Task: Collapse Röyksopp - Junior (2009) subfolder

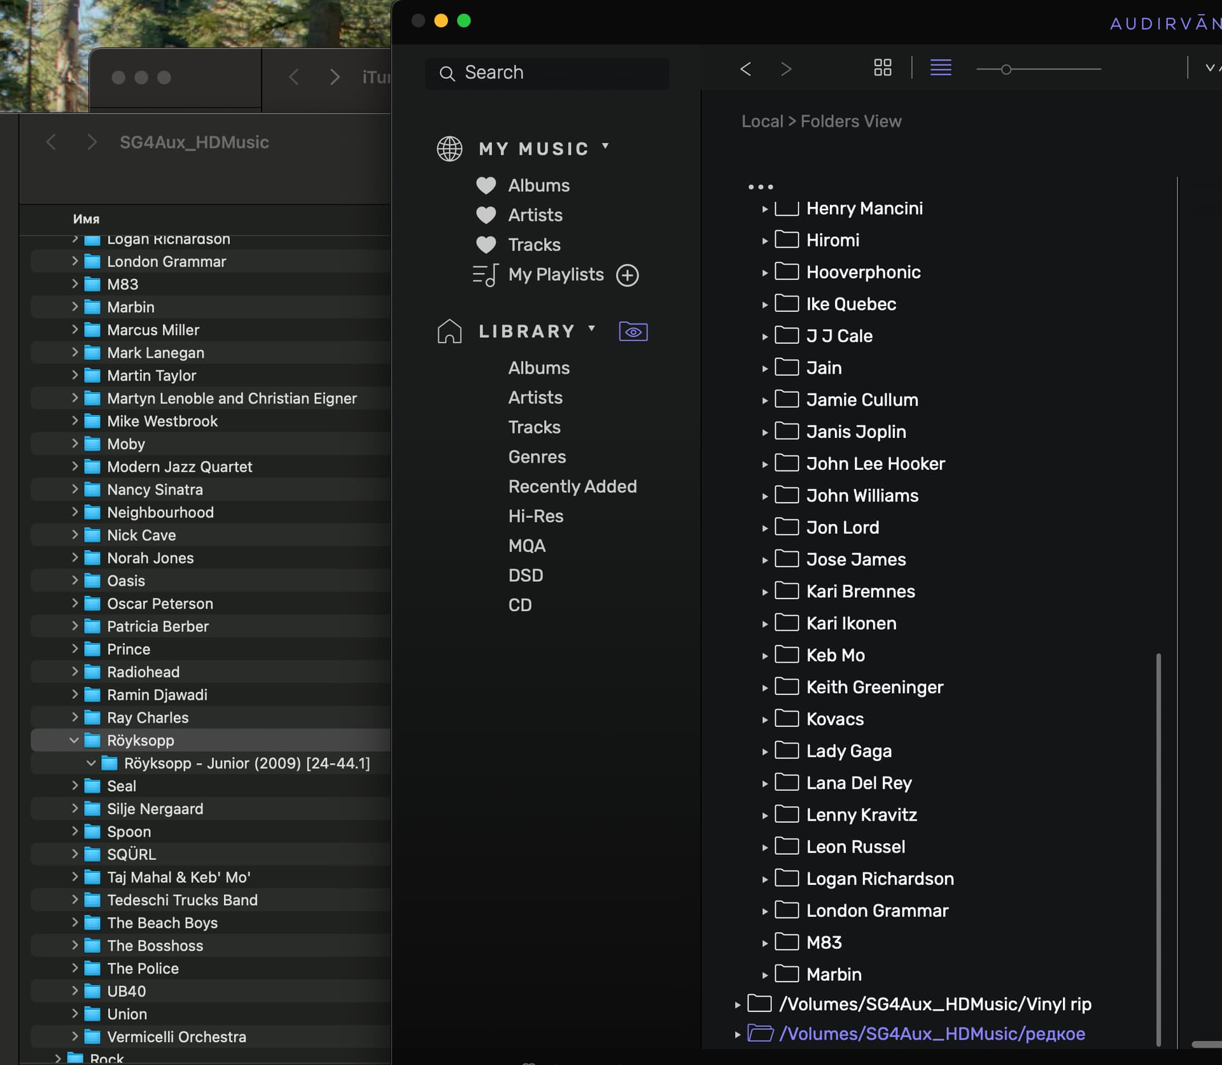Action: click(x=91, y=763)
